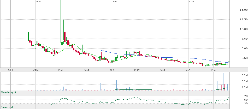Click the 2020 year label

191,2
